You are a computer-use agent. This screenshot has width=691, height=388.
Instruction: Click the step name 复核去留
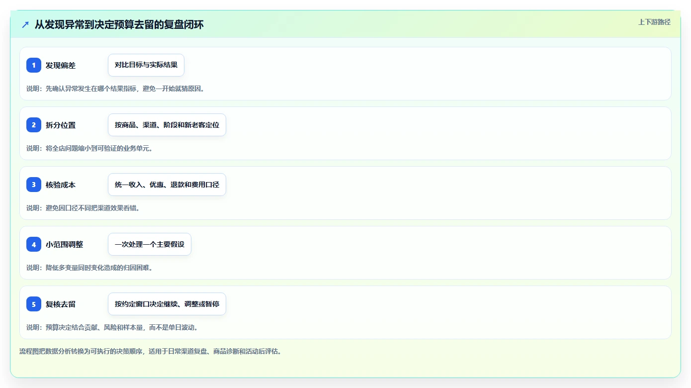point(61,304)
